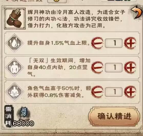The height and width of the screenshot is (136, 143).
Task: Decrease the 无双 内劲 skill point count
Action: pos(97,67)
